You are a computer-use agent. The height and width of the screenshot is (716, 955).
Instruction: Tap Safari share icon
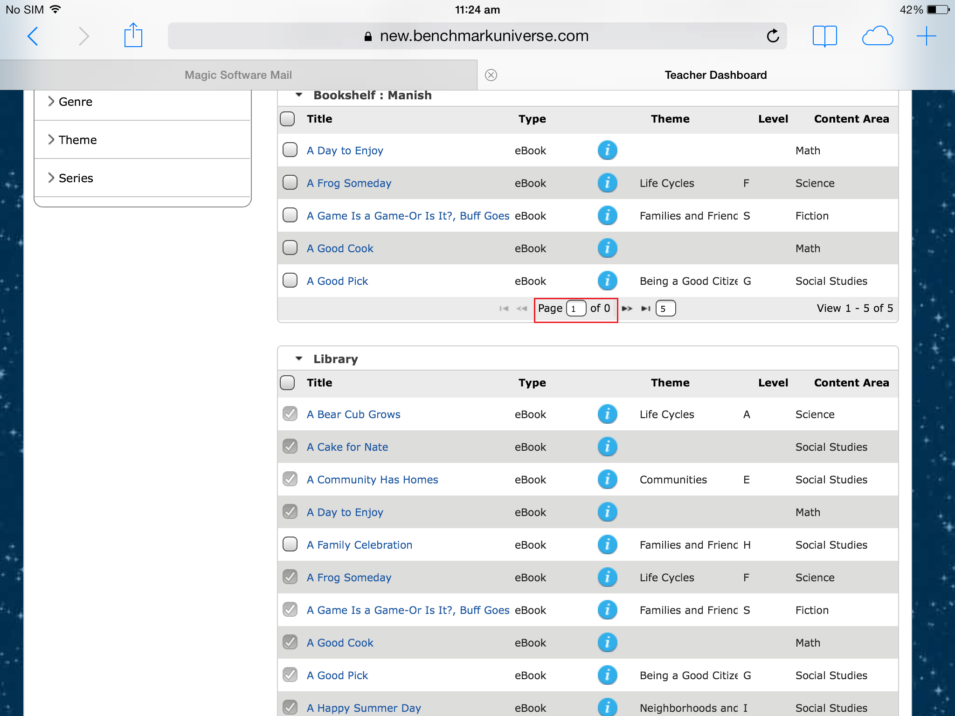point(133,35)
